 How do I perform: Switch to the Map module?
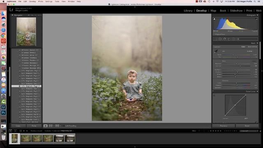[213, 11]
